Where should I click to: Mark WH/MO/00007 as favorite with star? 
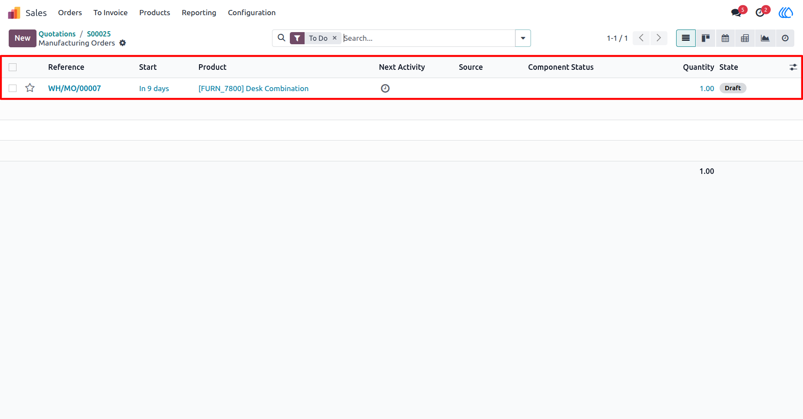pyautogui.click(x=30, y=88)
